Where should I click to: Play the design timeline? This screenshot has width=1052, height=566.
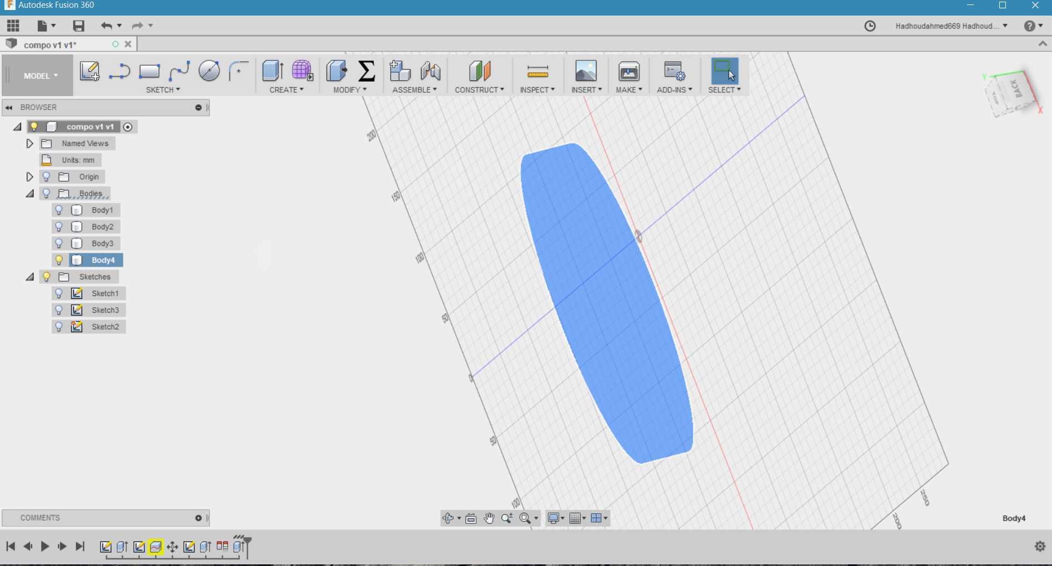pos(45,547)
